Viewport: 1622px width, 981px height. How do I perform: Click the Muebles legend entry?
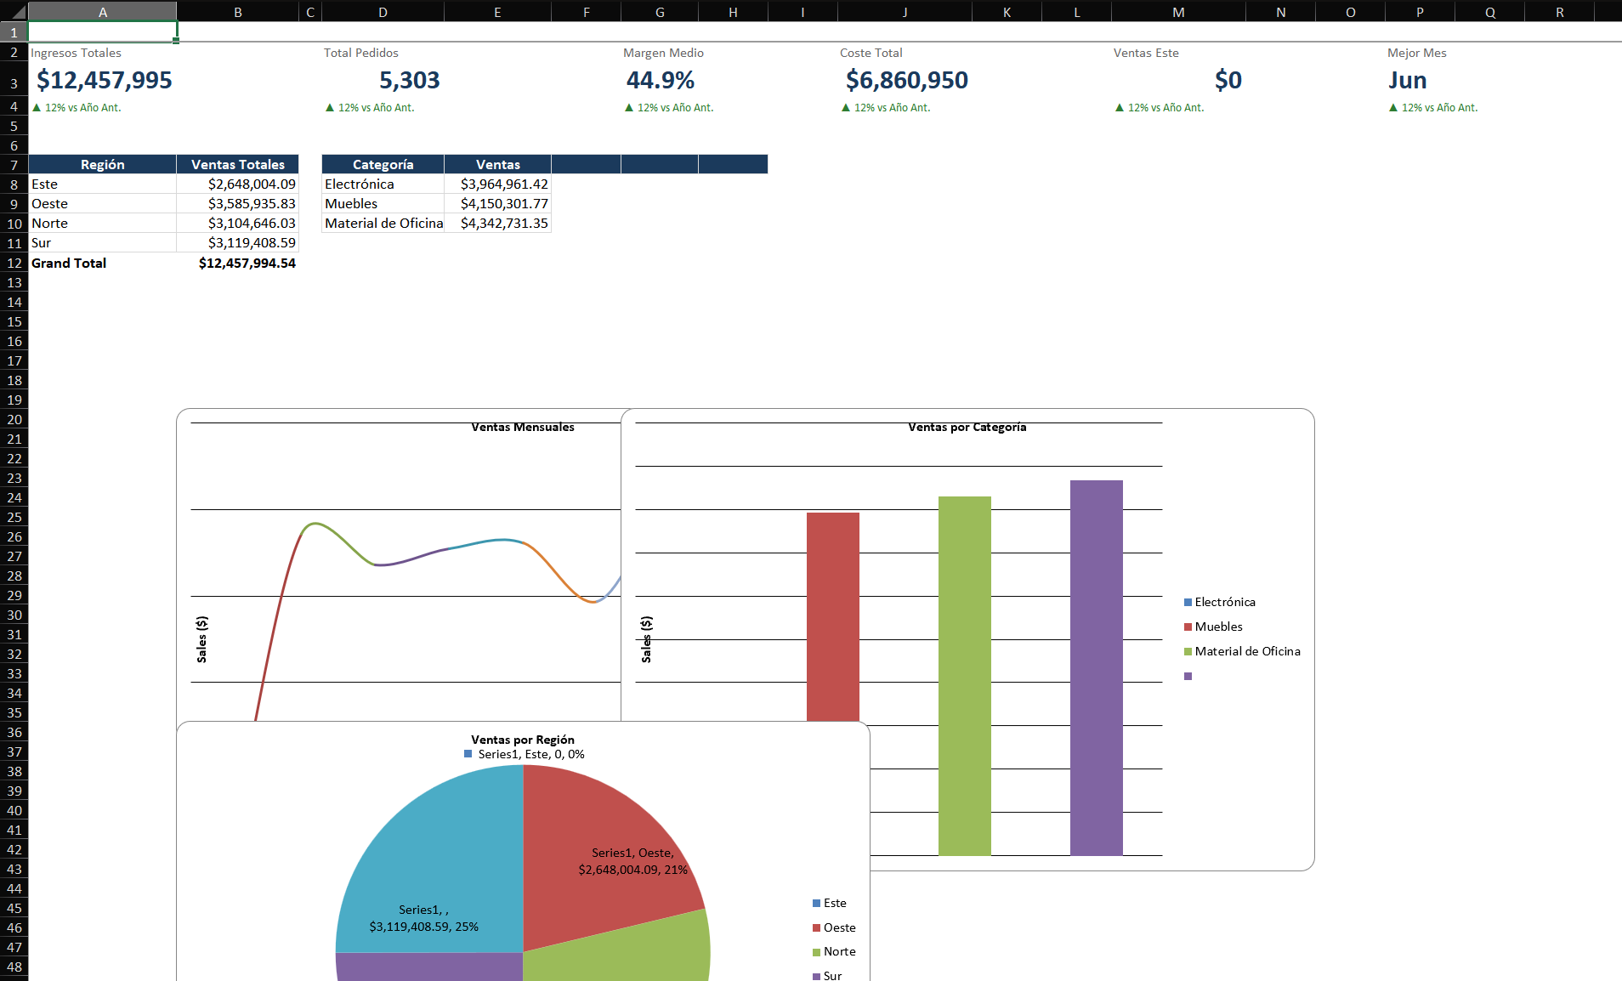click(1213, 627)
